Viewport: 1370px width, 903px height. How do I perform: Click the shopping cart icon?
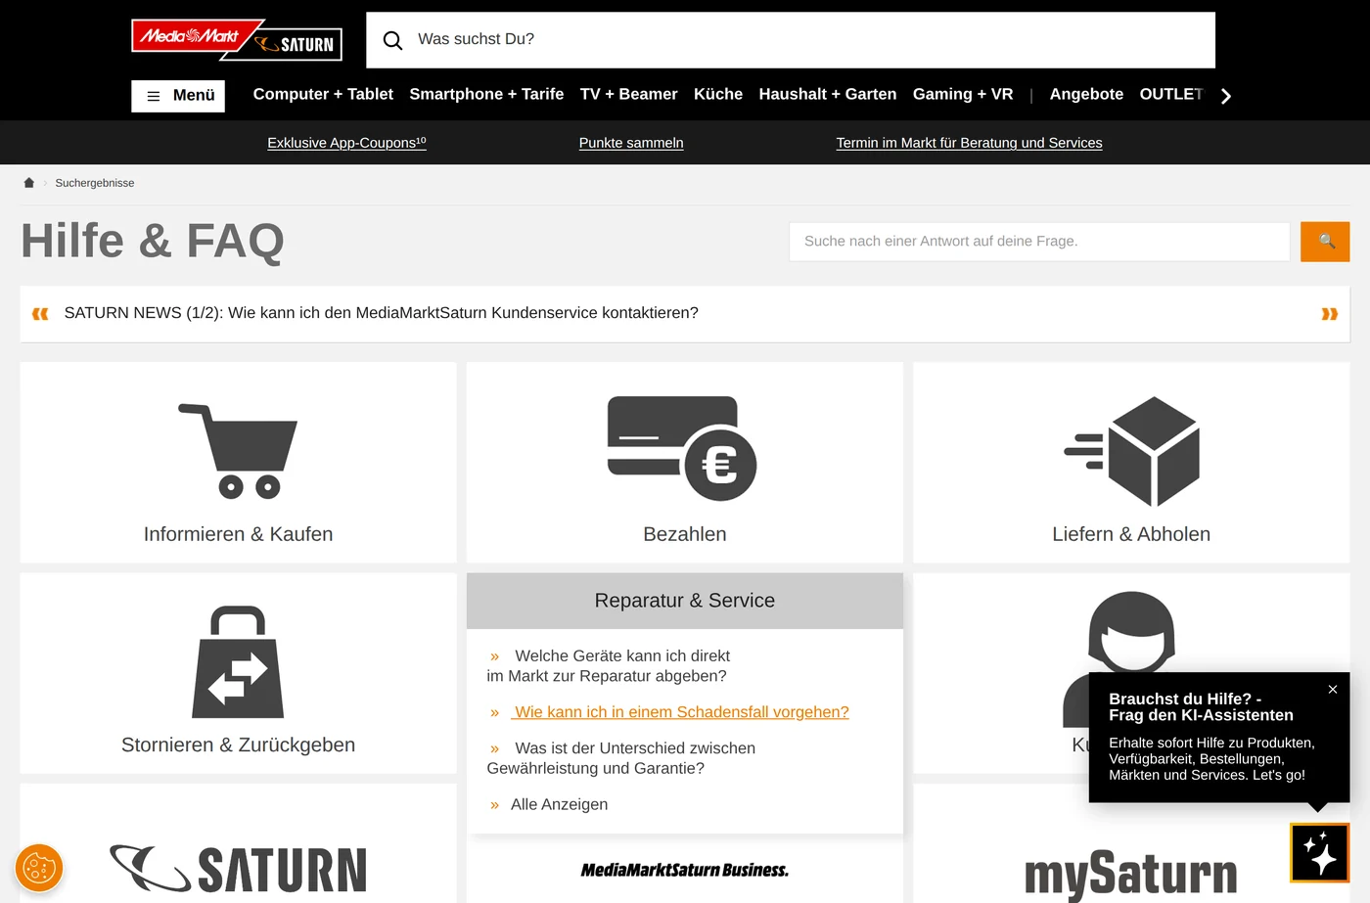pos(238,451)
